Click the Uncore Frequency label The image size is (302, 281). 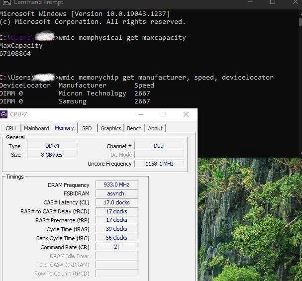pos(109,164)
